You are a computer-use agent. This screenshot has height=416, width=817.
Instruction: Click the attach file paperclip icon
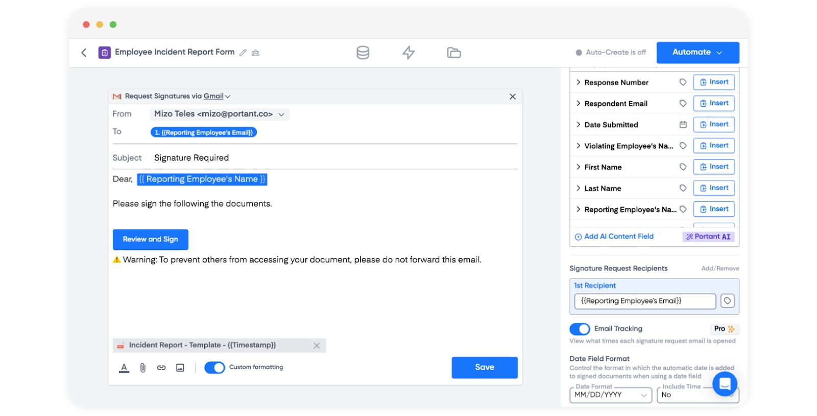click(143, 368)
